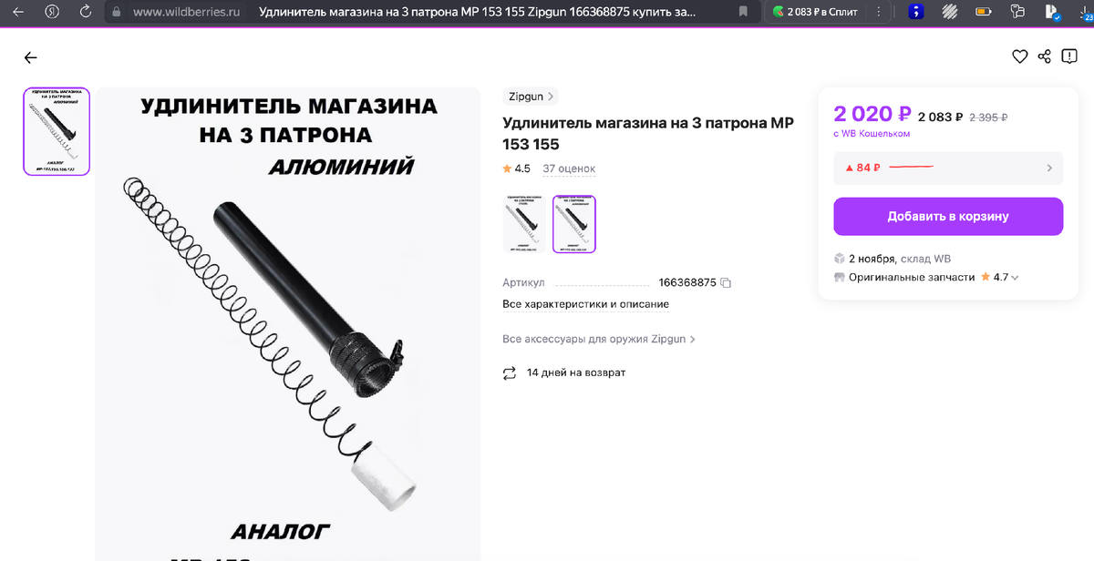Go back using the page back arrow
1094x561 pixels.
[x=31, y=57]
